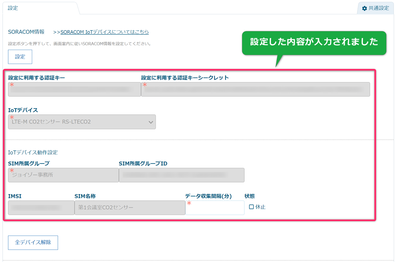This screenshot has width=397, height=262.
Task: Click the 設定ボタンを押下して instruction text
Action: 79,43
